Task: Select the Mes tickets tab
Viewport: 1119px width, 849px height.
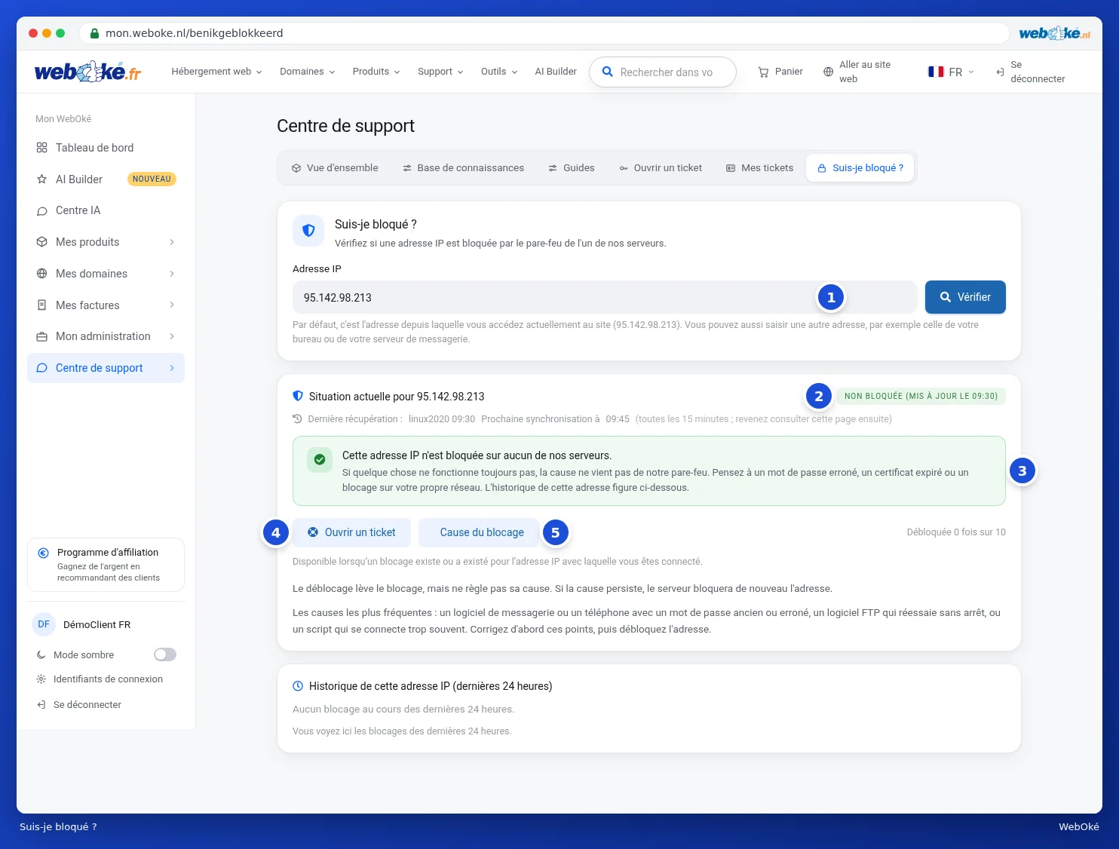Action: tap(760, 168)
